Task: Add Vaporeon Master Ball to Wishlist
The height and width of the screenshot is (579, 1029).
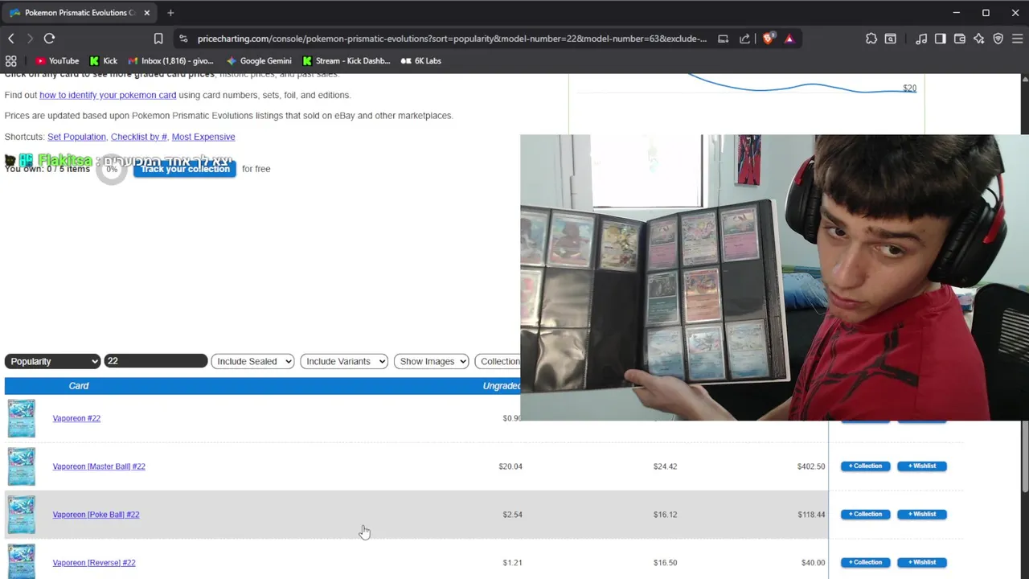Action: point(922,466)
